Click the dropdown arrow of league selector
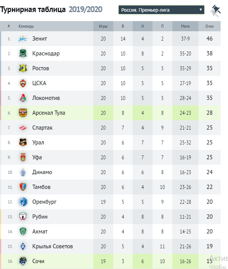Screen dimensions: 228x269 tap(201, 10)
